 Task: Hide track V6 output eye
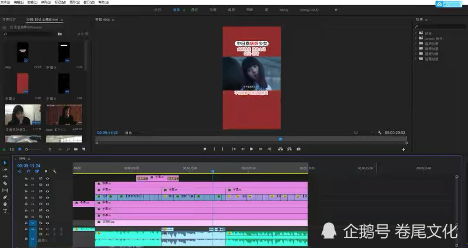click(47, 191)
